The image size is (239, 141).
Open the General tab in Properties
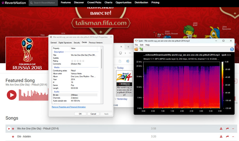coord(53,43)
